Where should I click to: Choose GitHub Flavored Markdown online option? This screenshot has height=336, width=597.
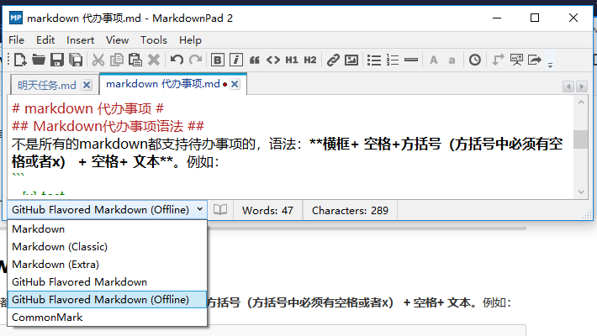click(x=107, y=282)
